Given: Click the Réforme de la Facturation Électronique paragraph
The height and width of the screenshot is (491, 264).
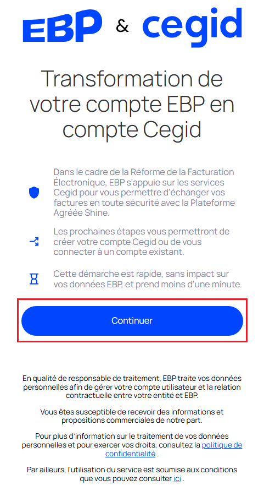Looking at the screenshot, I should point(144,193).
